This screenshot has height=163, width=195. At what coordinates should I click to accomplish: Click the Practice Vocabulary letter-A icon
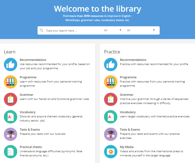[111, 117]
